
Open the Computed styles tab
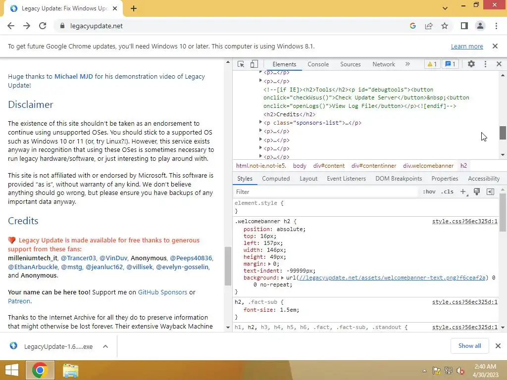[276, 178]
